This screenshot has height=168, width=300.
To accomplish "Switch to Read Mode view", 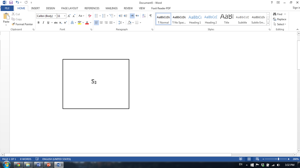I will (x=241, y=159).
